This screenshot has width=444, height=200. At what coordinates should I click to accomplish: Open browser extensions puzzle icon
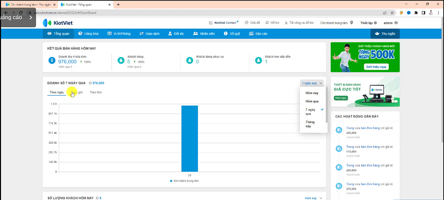(x=416, y=13)
